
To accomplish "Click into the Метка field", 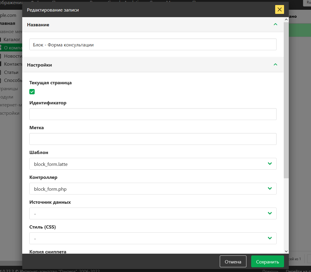I will click(153, 139).
